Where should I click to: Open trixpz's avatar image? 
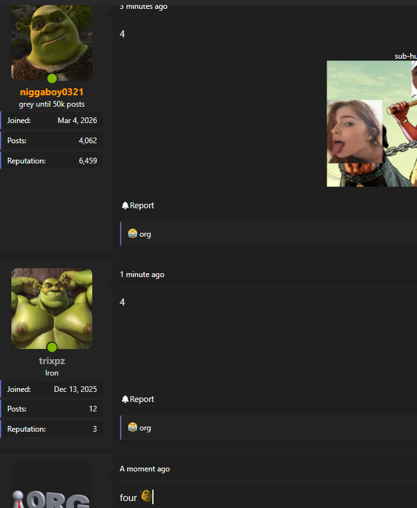[52, 309]
